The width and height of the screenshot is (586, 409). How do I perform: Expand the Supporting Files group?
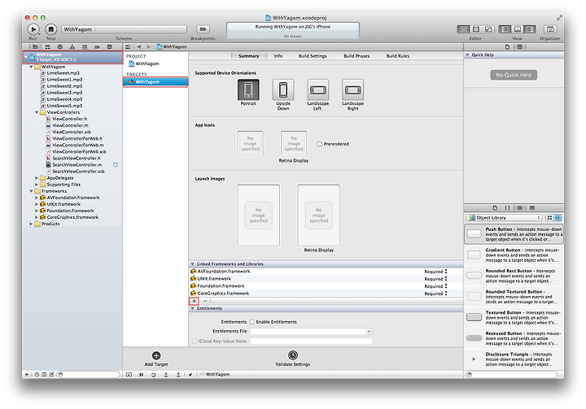(x=37, y=185)
